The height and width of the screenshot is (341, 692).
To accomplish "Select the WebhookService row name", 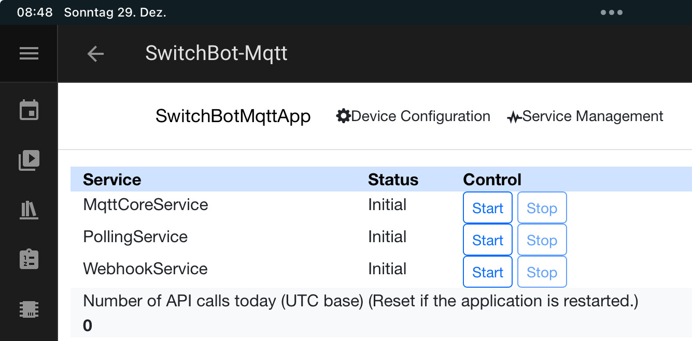I will pyautogui.click(x=145, y=269).
